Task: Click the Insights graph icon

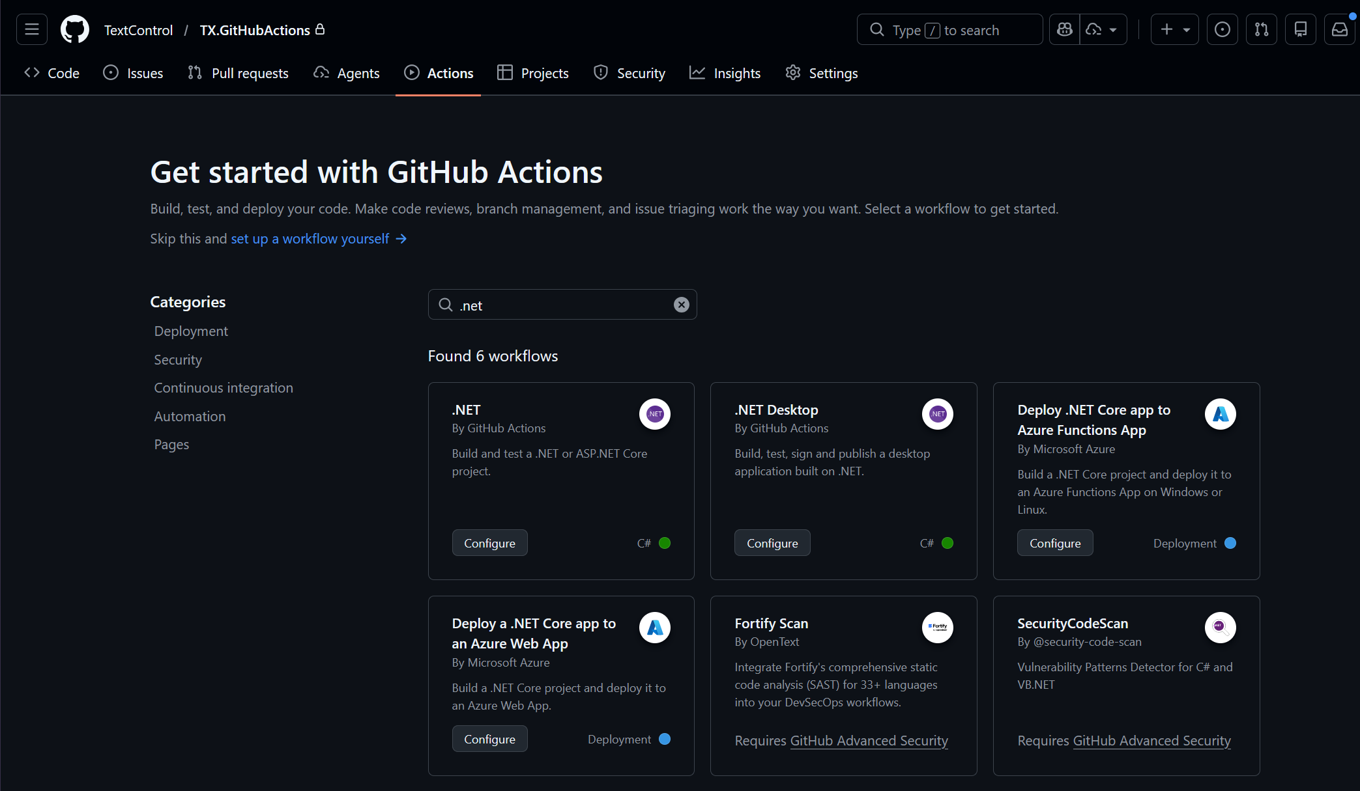Action: 698,73
